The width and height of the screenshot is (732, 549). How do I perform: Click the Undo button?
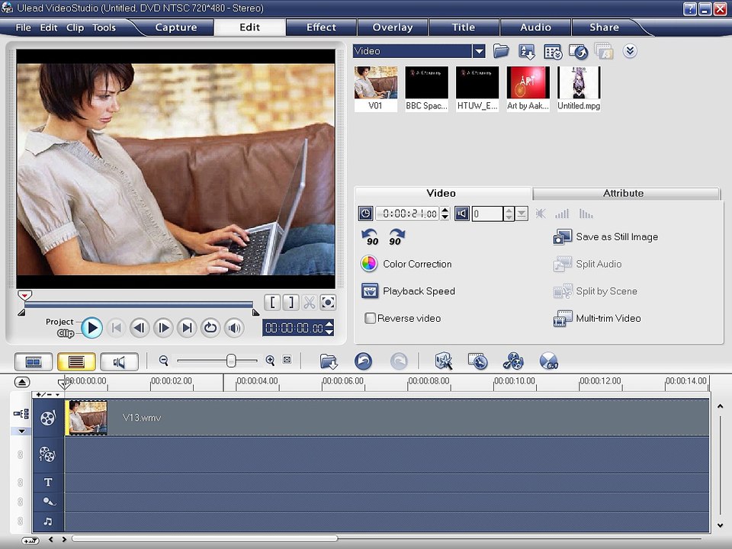pos(363,361)
